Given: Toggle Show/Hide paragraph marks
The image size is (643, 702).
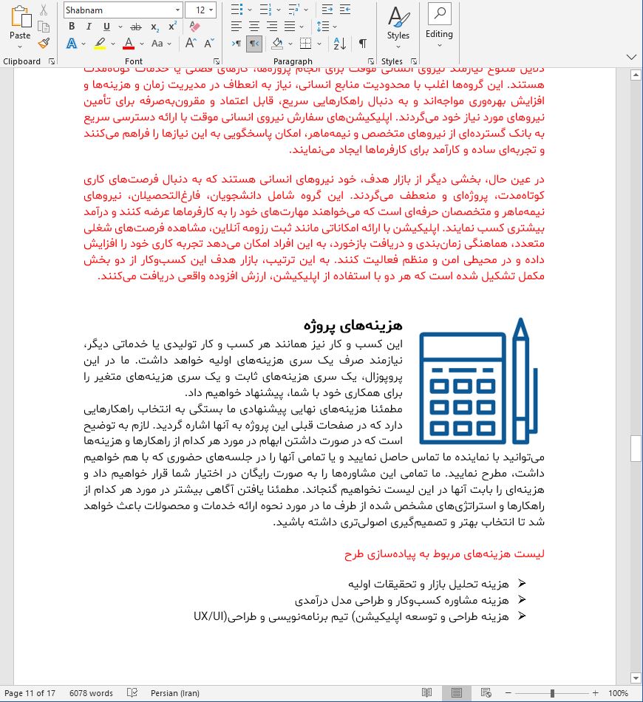Looking at the screenshot, I should [x=361, y=44].
